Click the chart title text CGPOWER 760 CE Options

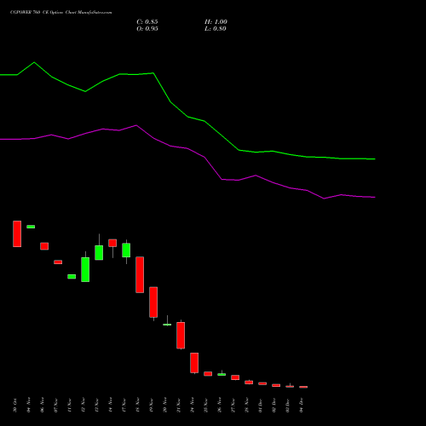point(37,13)
